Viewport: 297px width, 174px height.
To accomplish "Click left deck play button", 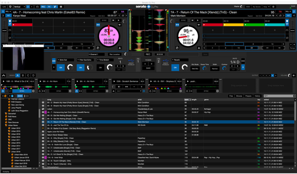I will click(x=119, y=20).
